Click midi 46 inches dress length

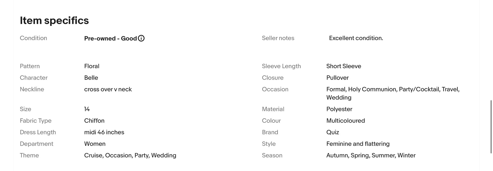[x=104, y=132]
